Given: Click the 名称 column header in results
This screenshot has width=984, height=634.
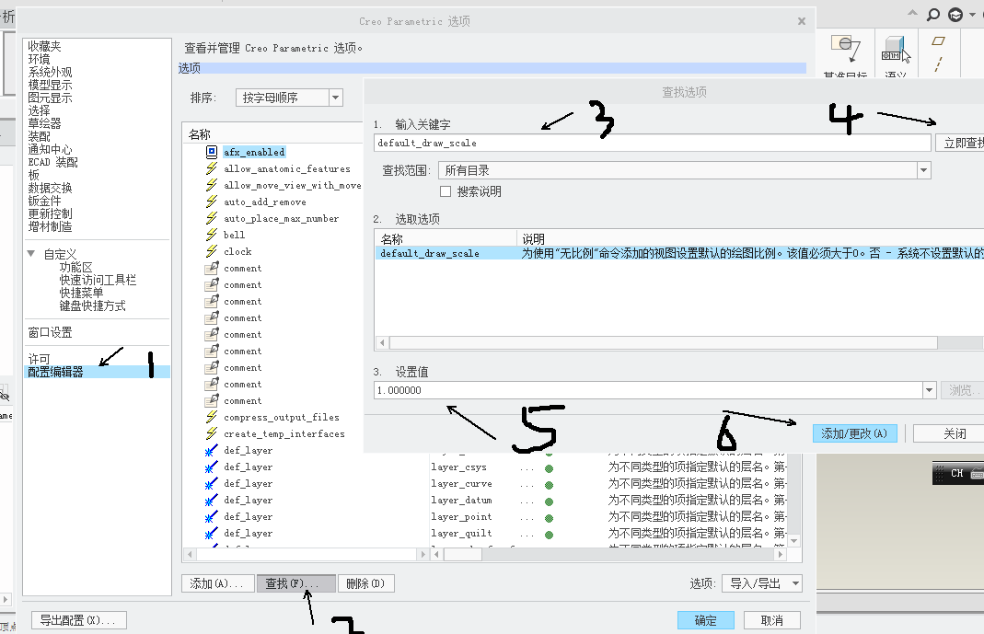Looking at the screenshot, I should [446, 239].
